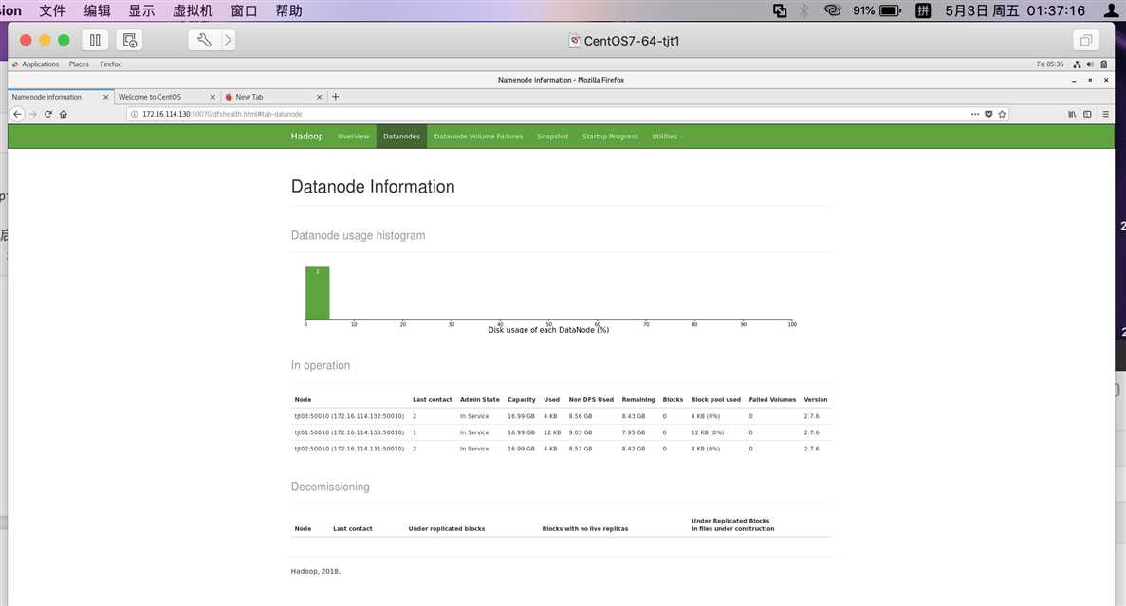Pause the virtual machine with pause icon
This screenshot has height=606, width=1126.
click(x=95, y=40)
